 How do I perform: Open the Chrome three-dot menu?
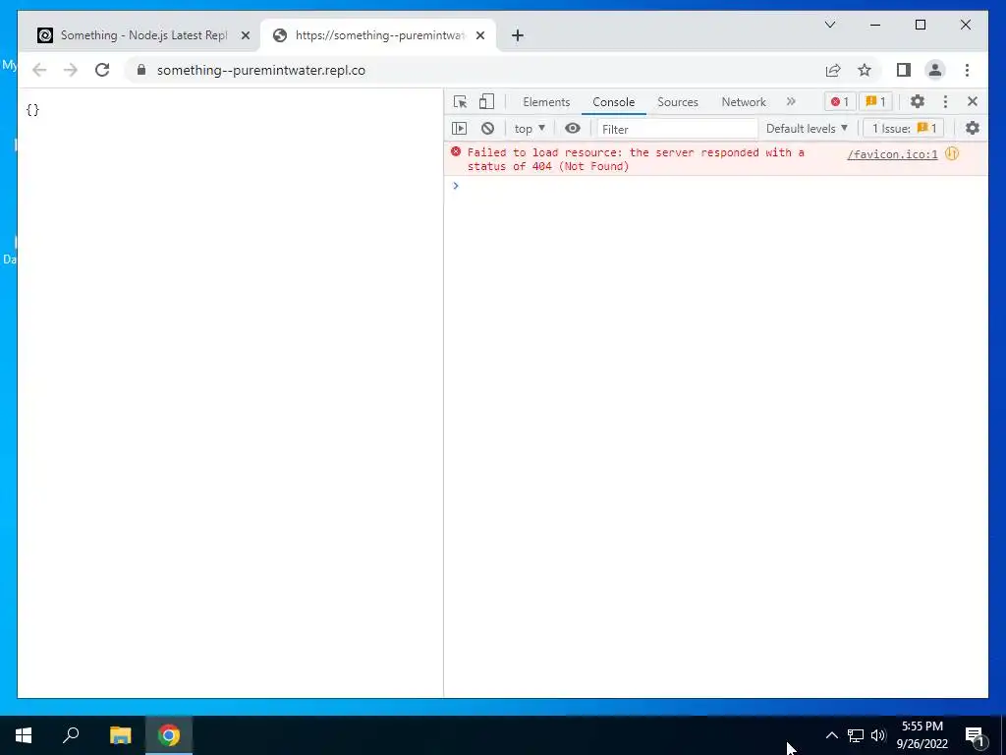click(x=967, y=70)
